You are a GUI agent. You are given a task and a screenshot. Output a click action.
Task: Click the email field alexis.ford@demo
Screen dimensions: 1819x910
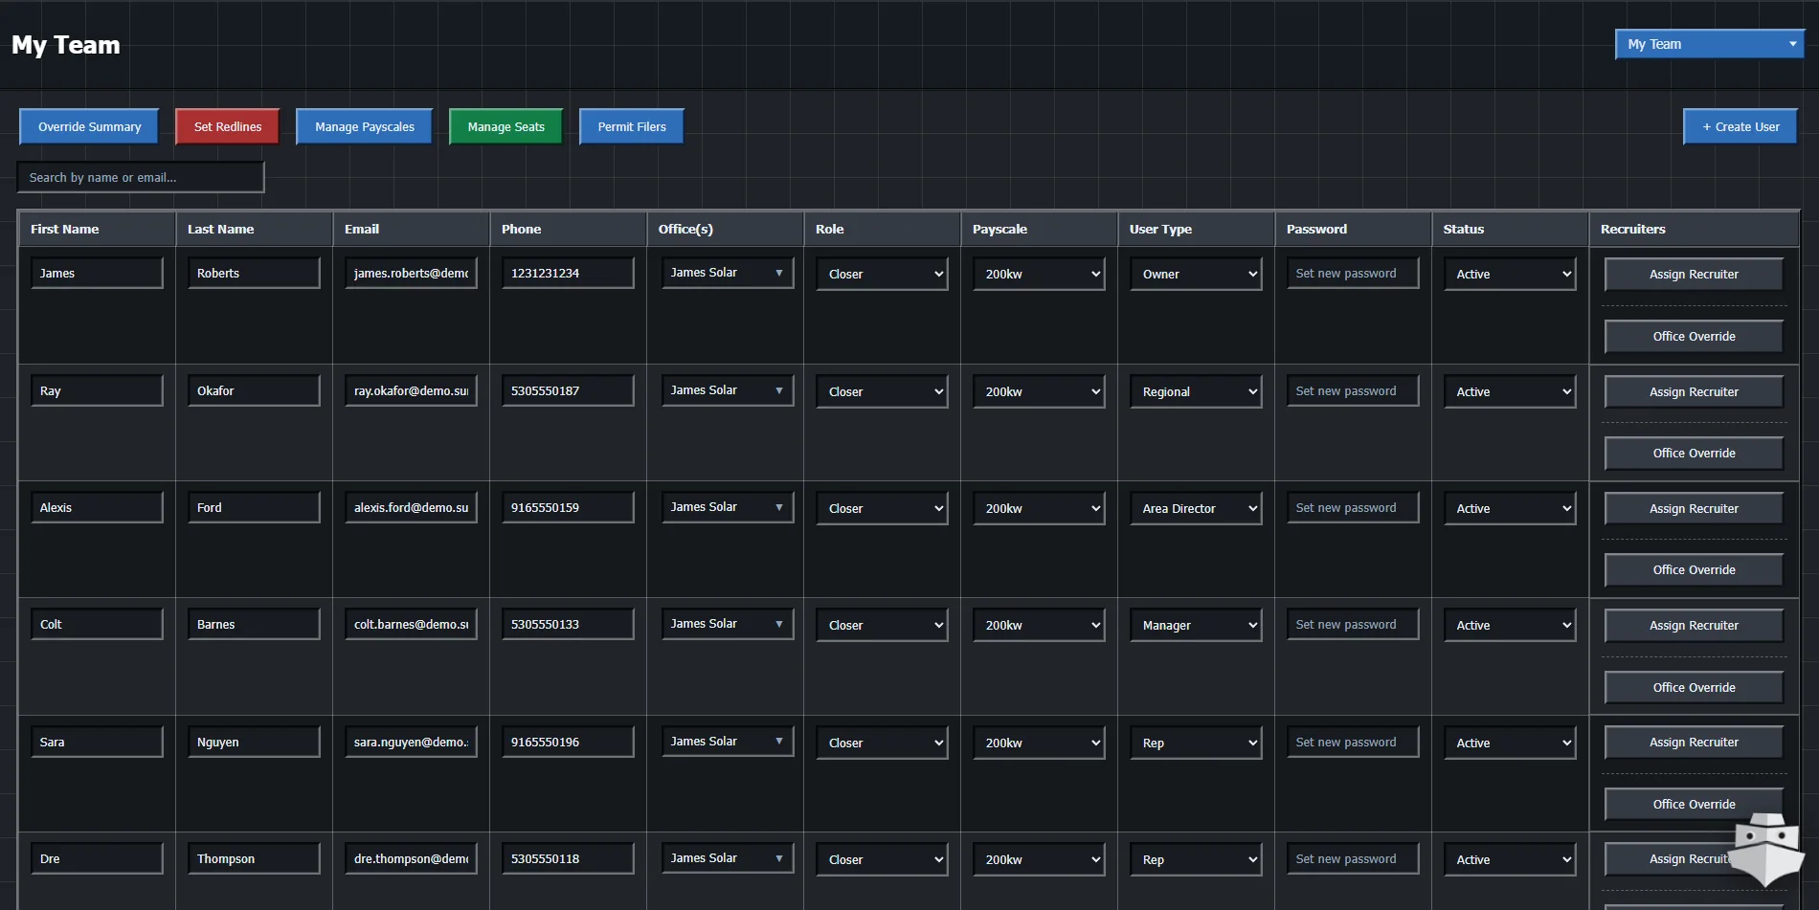pos(411,507)
